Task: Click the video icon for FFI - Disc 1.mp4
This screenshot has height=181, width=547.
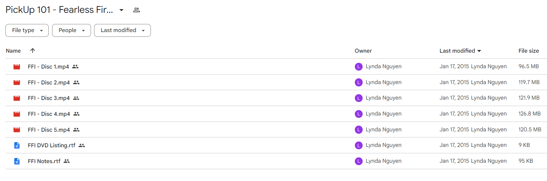Action: 17,67
